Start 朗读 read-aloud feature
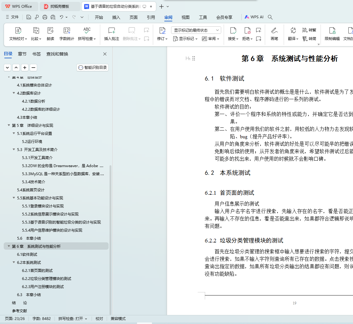Viewport: 353px width, 324px height. pos(50,34)
